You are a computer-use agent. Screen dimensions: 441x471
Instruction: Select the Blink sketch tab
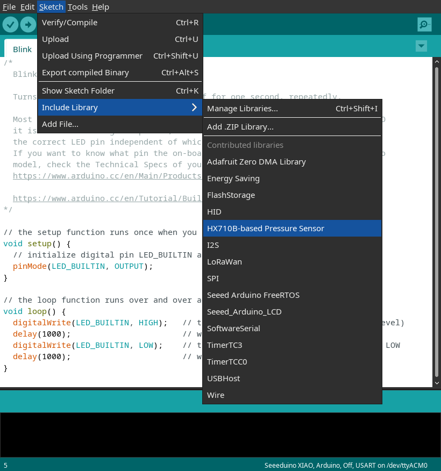point(22,49)
